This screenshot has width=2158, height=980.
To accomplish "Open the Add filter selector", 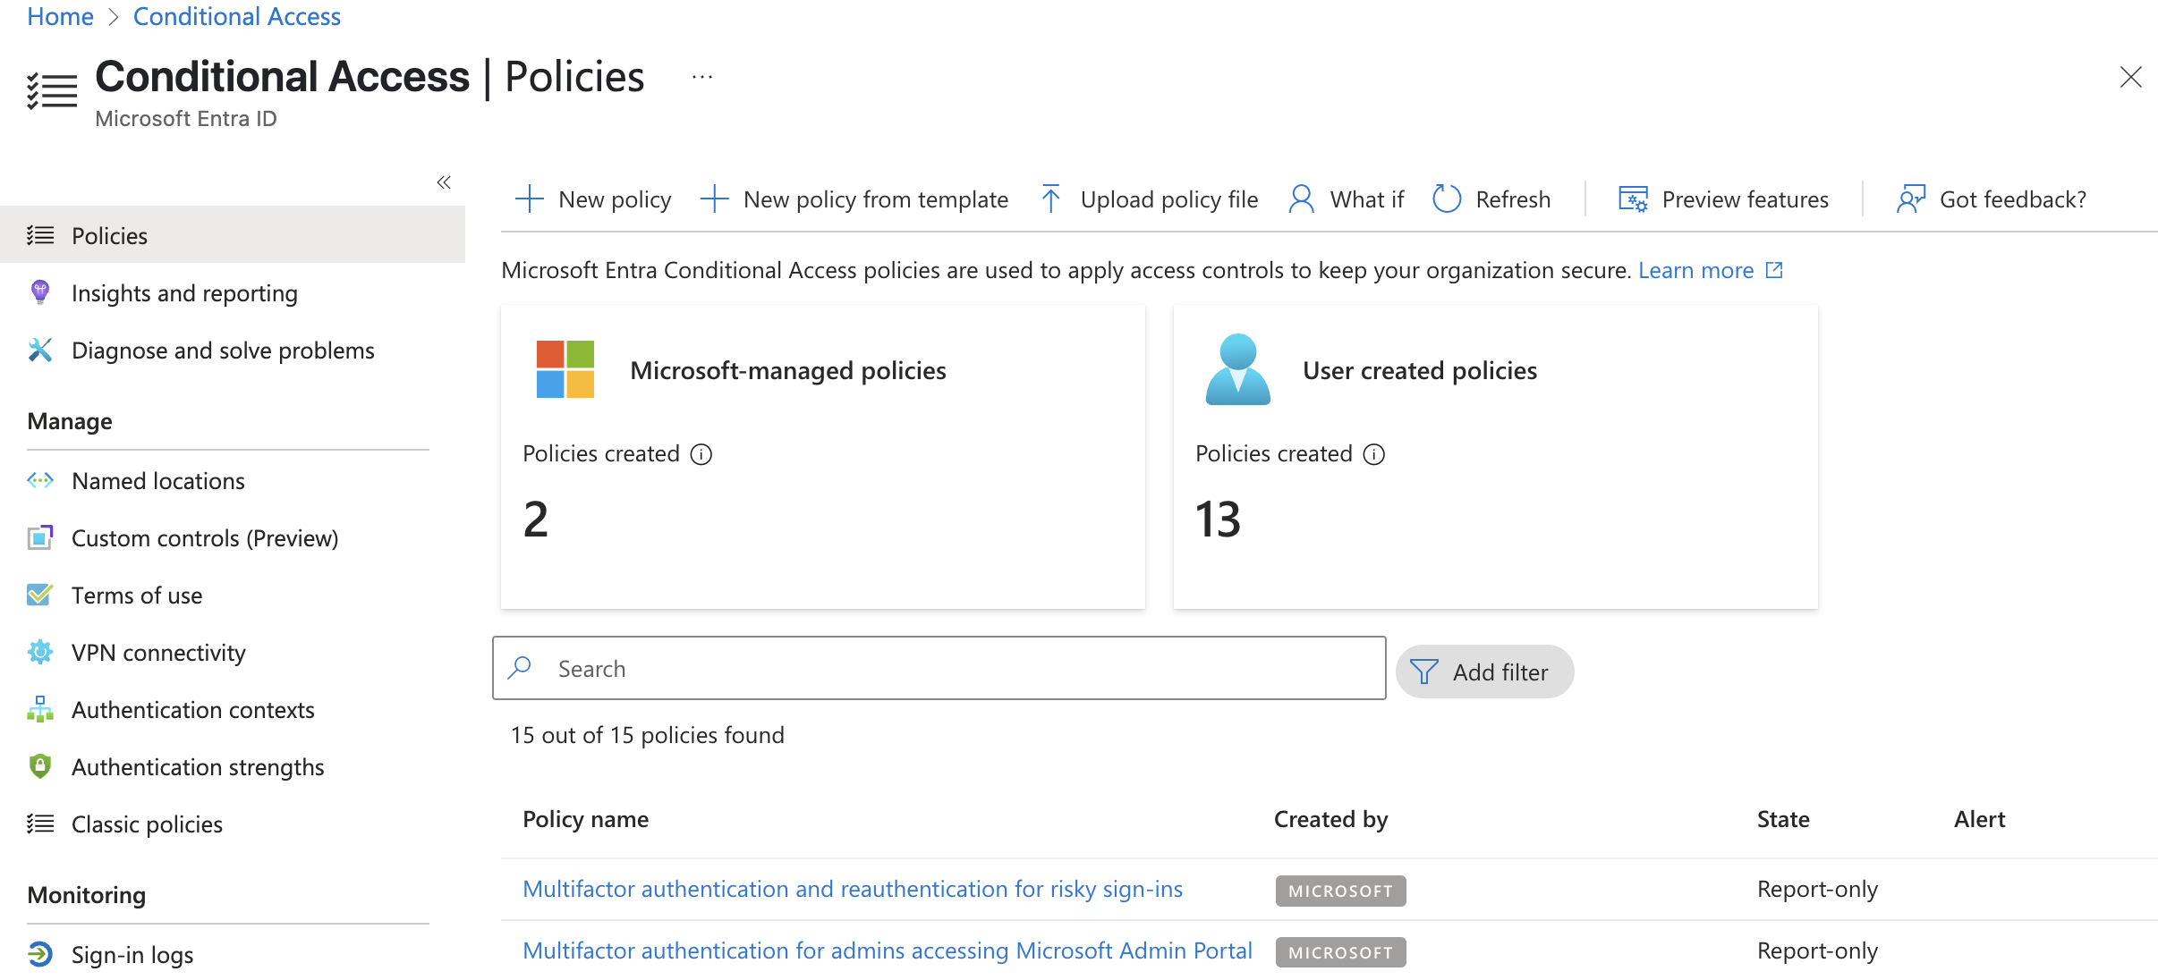I will (1484, 672).
